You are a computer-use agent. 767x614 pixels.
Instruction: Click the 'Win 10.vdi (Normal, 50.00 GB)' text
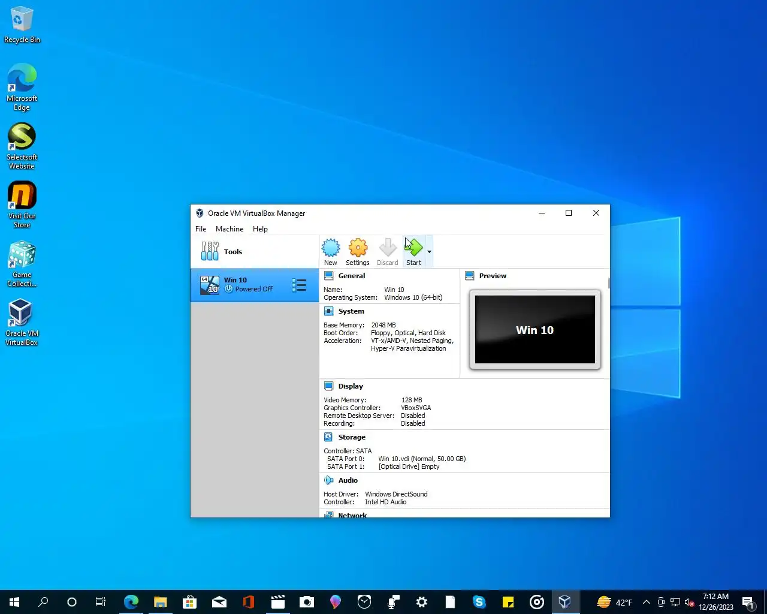[x=422, y=459]
